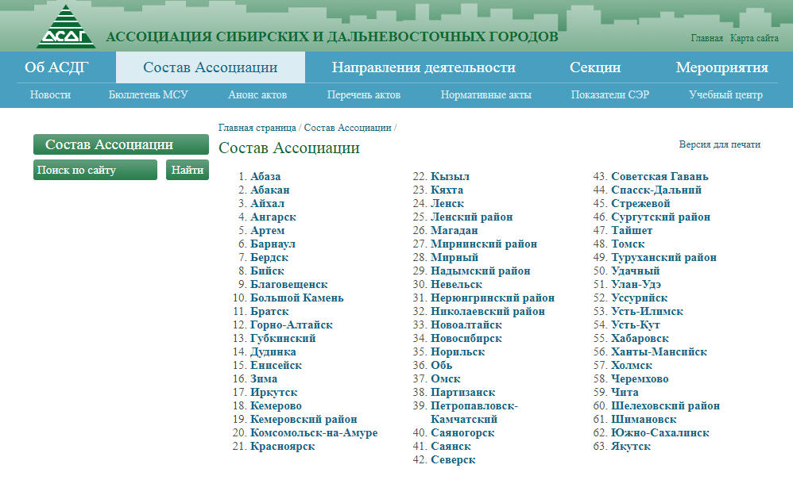Open the Улан-Удэ link
The height and width of the screenshot is (480, 793).
(636, 284)
